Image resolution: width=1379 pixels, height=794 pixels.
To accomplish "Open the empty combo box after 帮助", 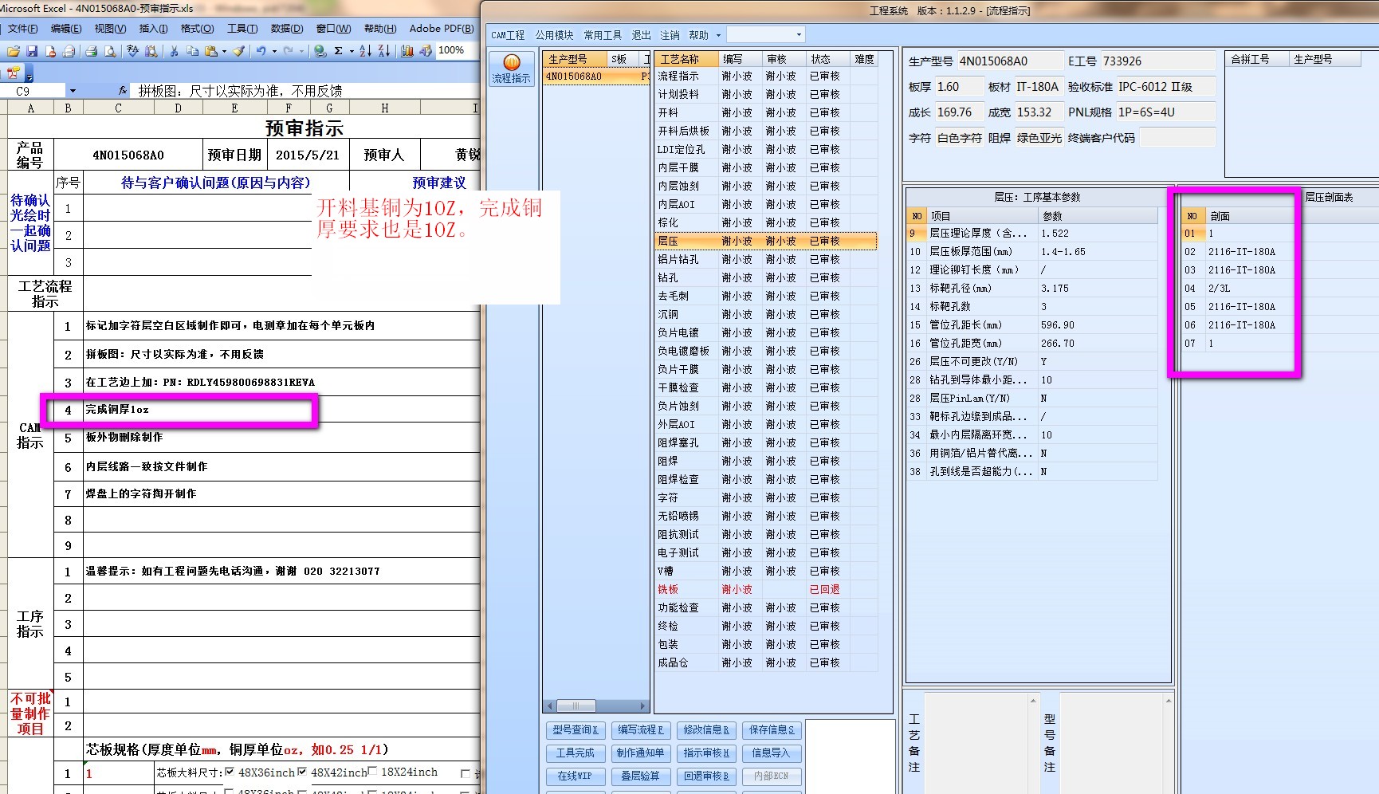I will pyautogui.click(x=765, y=34).
